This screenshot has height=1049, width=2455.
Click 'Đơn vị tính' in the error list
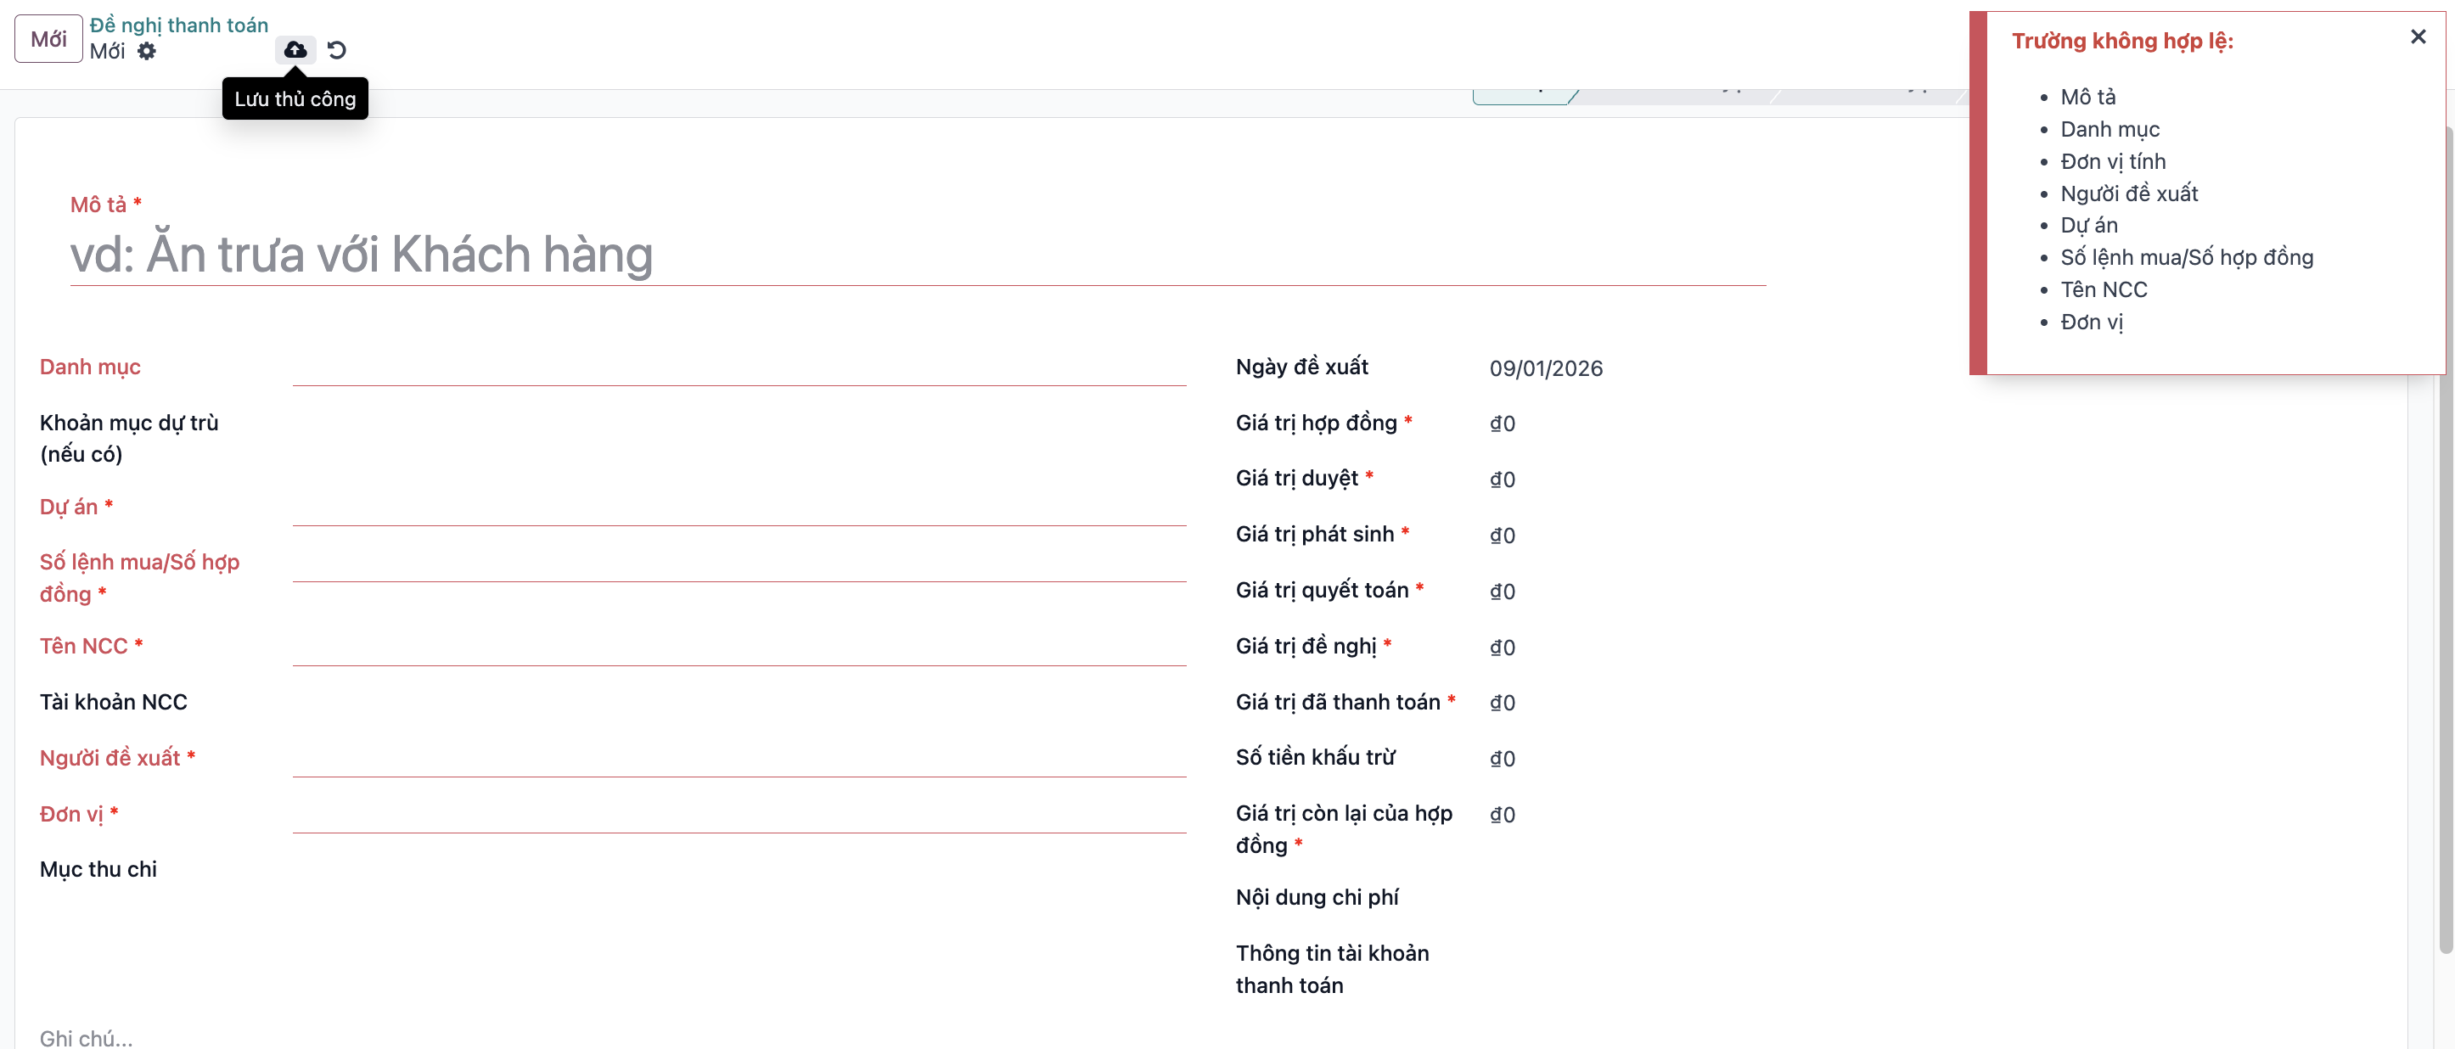pos(2113,162)
